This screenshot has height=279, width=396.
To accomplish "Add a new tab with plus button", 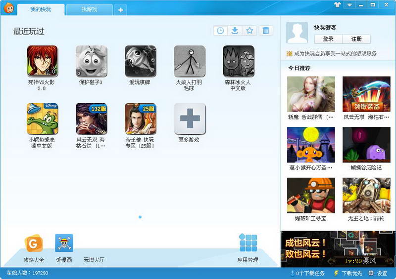I will (121, 10).
